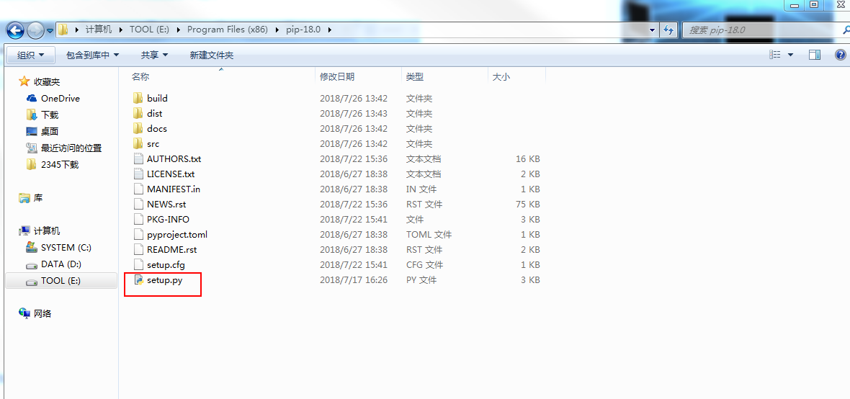Screen dimensions: 850x399
Task: Click the 75 KB size of NEWS.rst
Action: (x=527, y=205)
